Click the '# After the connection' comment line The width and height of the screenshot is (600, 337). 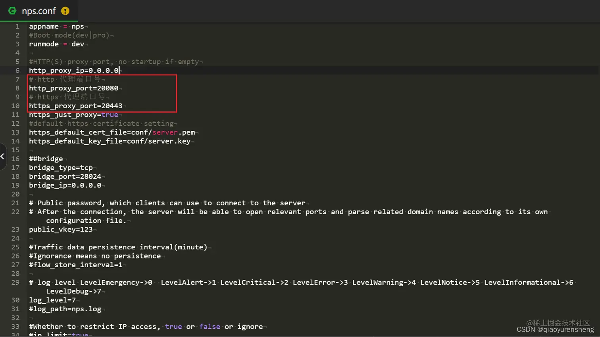click(x=288, y=212)
